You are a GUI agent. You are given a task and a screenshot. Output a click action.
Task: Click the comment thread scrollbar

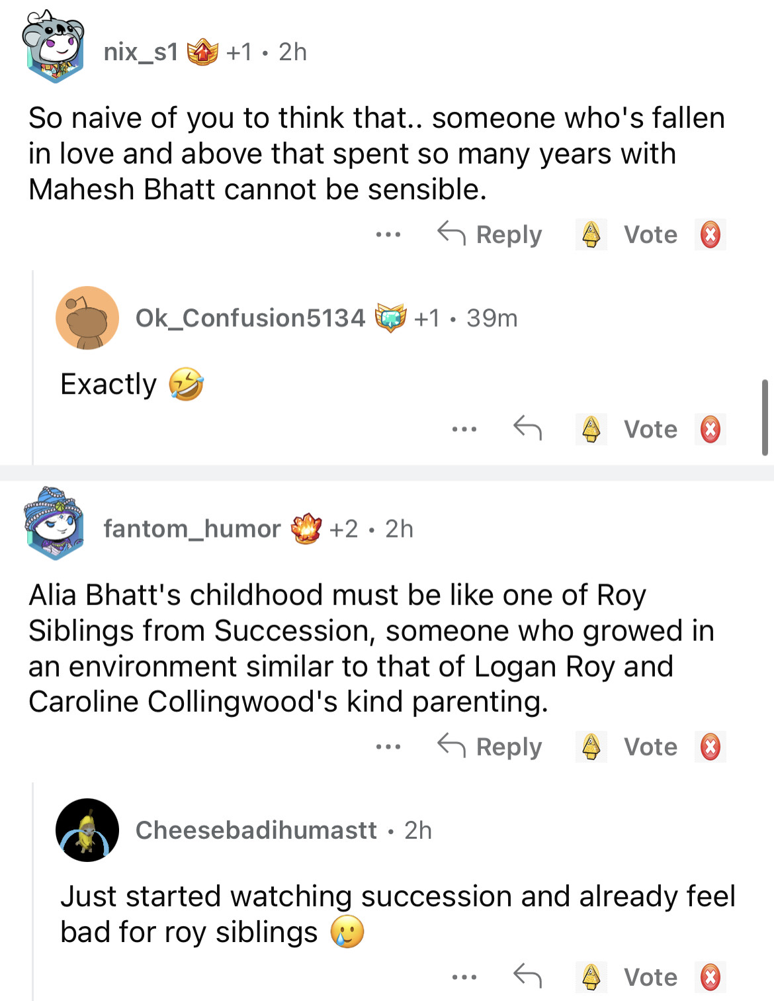[765, 417]
